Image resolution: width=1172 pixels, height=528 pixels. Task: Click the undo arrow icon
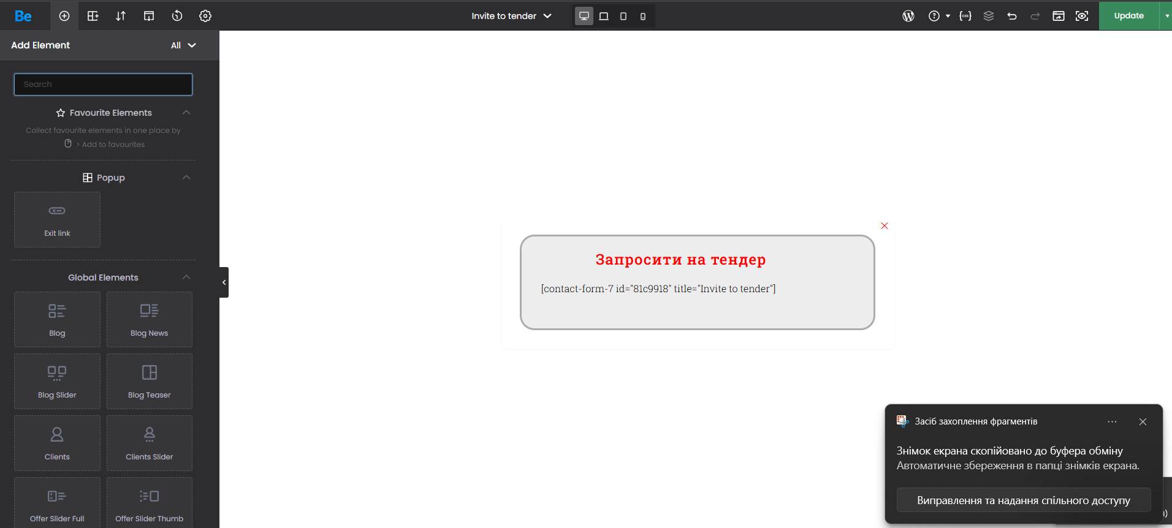point(1012,16)
